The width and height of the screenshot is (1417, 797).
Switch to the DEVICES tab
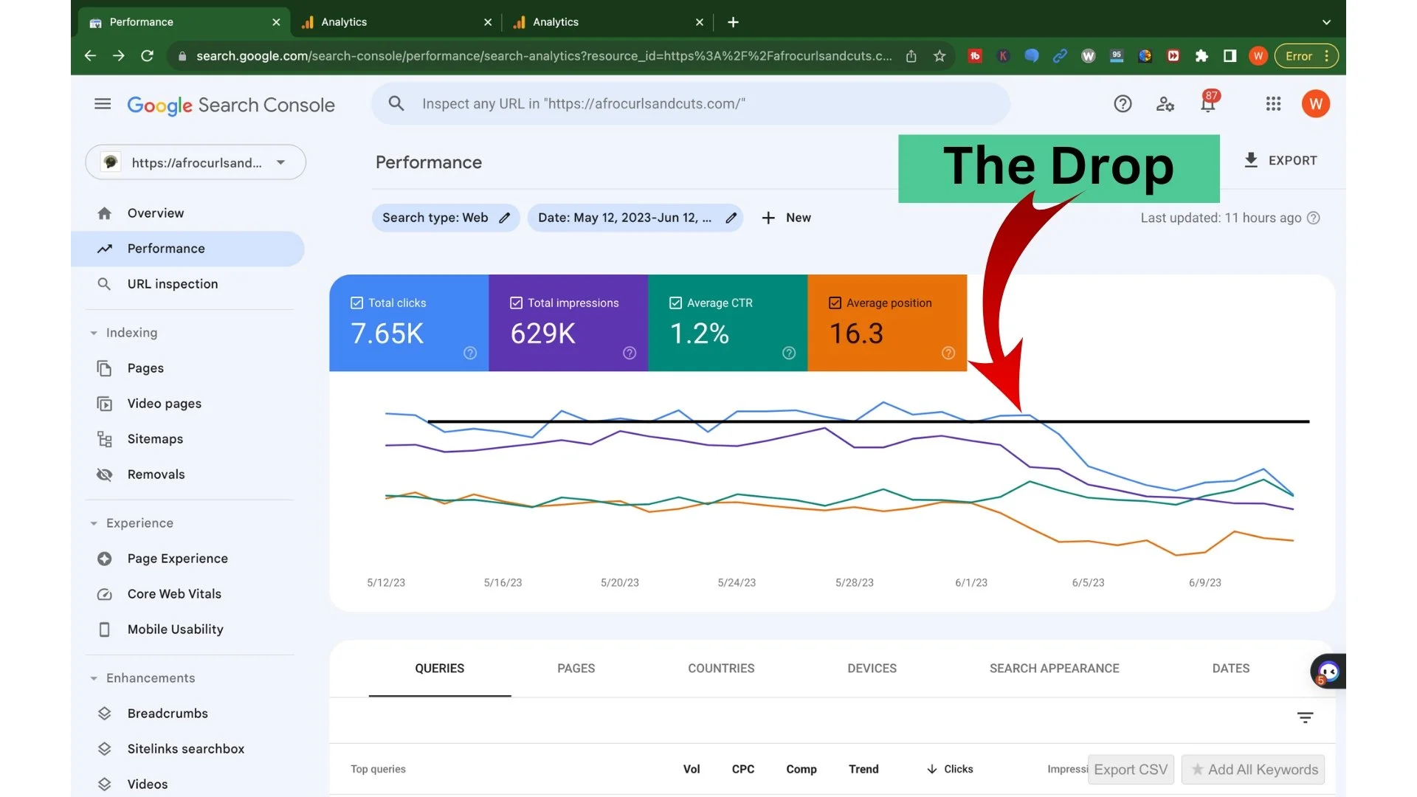(872, 669)
